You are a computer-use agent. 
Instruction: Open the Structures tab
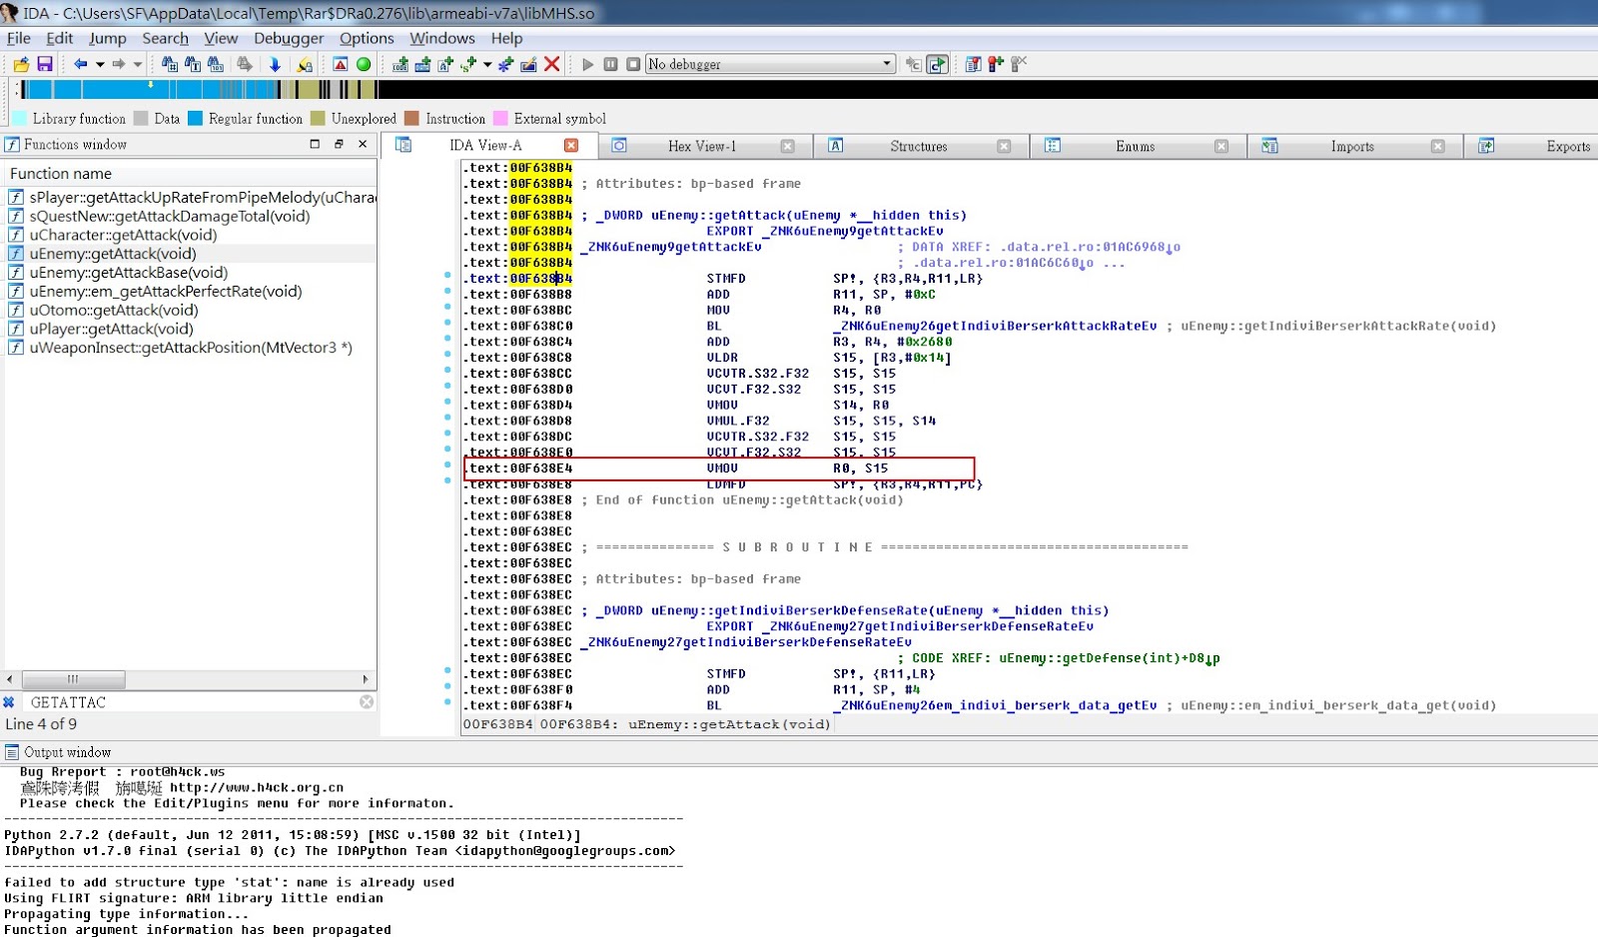[918, 146]
